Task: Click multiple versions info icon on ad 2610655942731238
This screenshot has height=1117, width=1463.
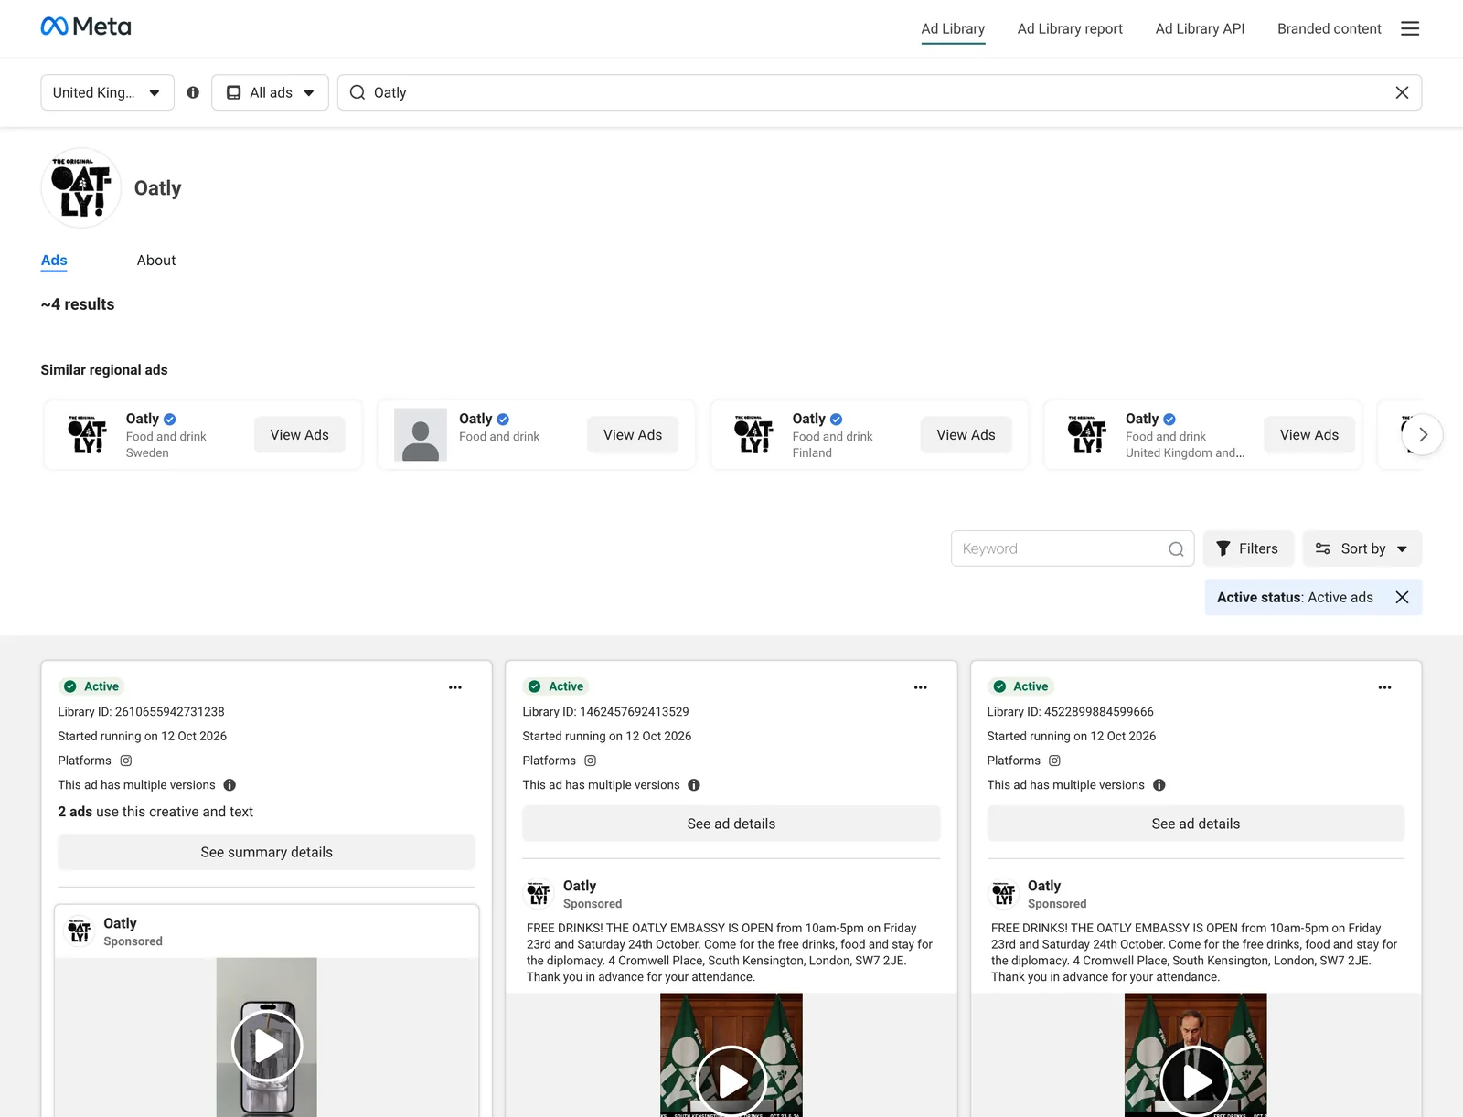Action: [x=230, y=785]
